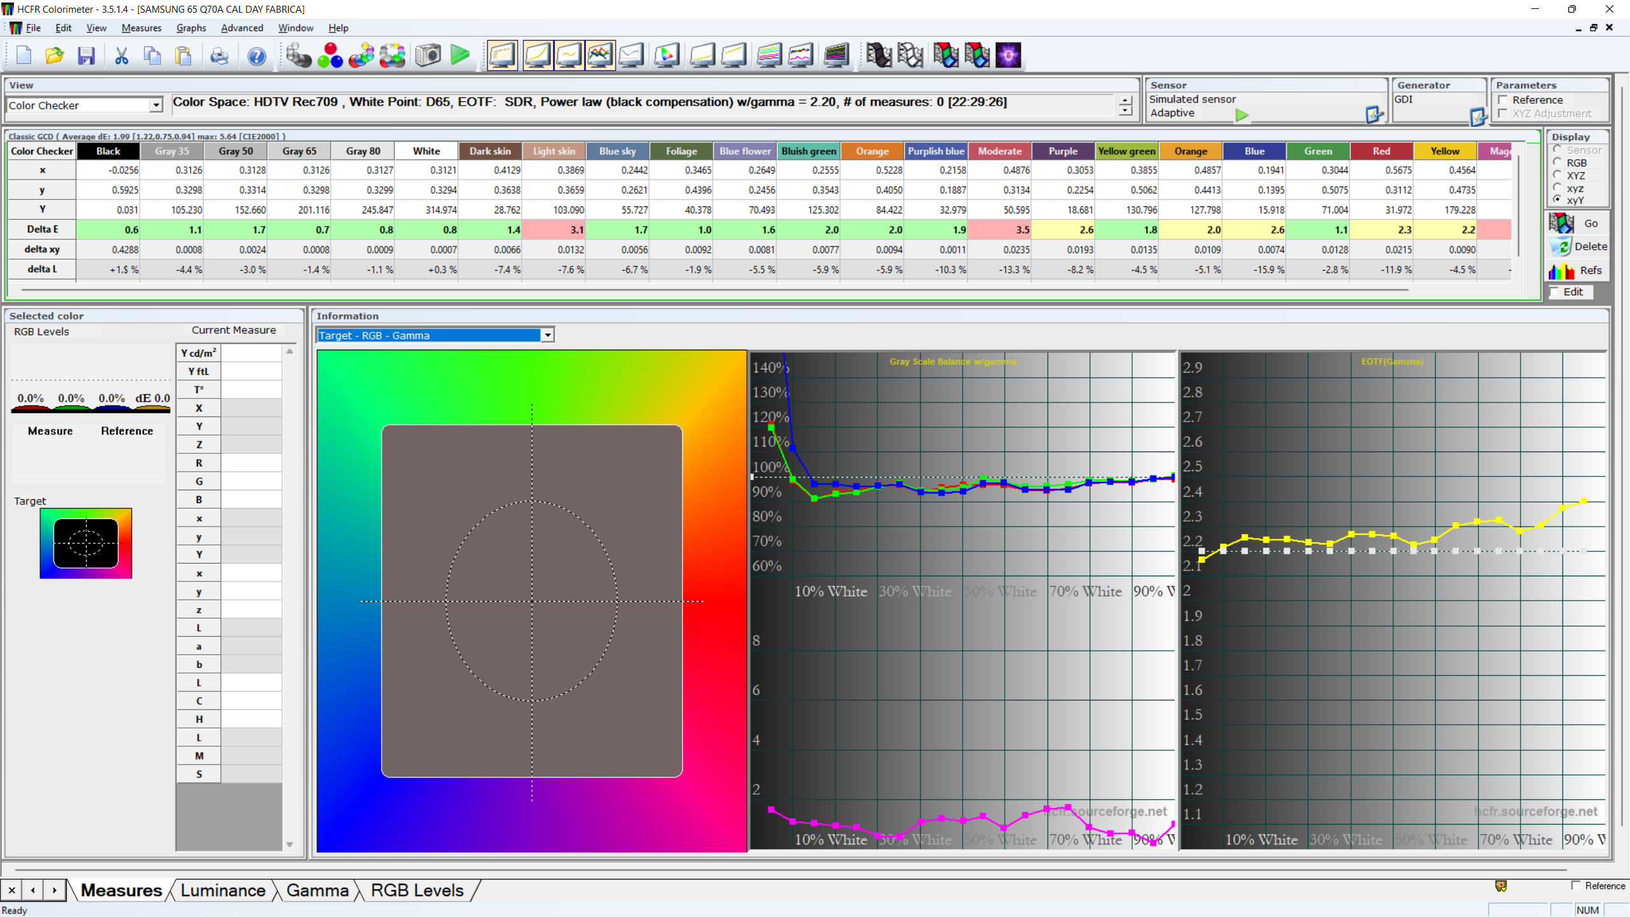Click the camera continuous measure icon
The height and width of the screenshot is (917, 1630).
428,55
